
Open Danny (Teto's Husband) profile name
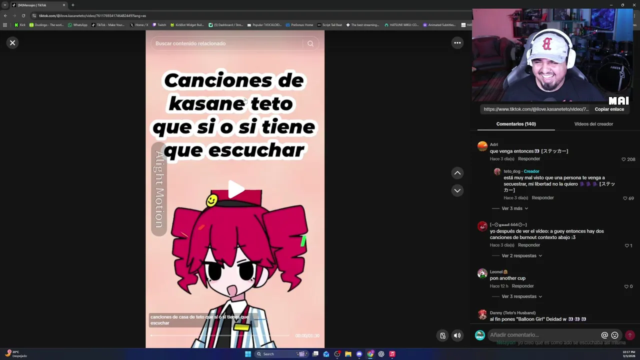click(512, 313)
